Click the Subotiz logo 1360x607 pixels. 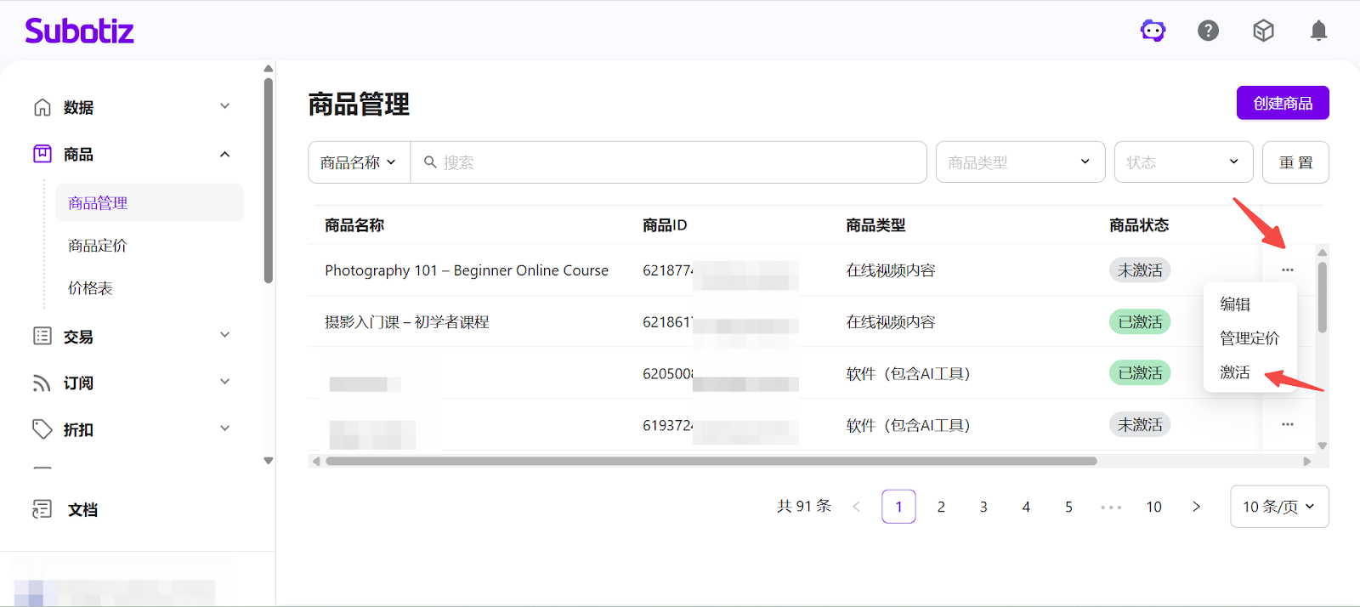point(80,31)
